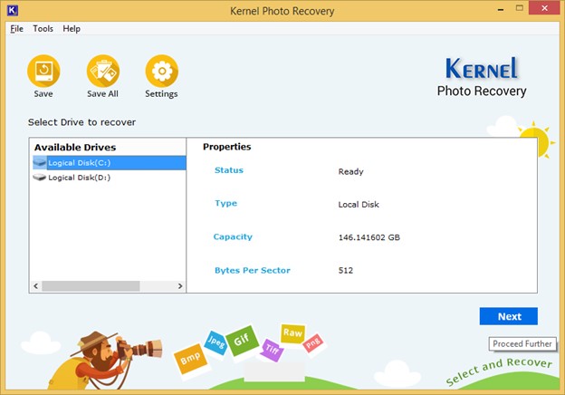This screenshot has width=565, height=395.
Task: Click the Select Drive to recover text
Action: (x=81, y=122)
